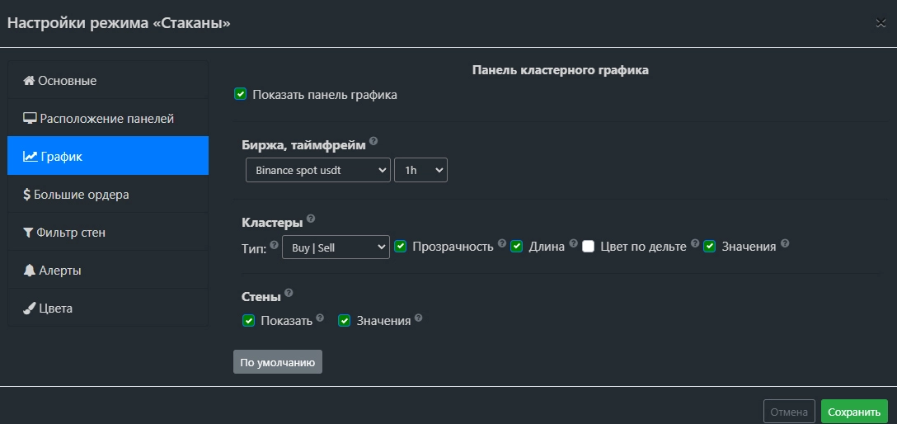
Task: Switch to Алерты tab
Action: coord(108,270)
